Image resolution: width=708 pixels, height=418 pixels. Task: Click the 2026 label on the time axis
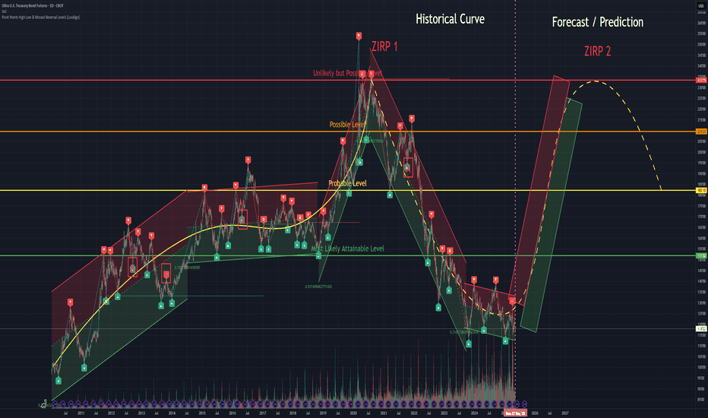point(535,413)
